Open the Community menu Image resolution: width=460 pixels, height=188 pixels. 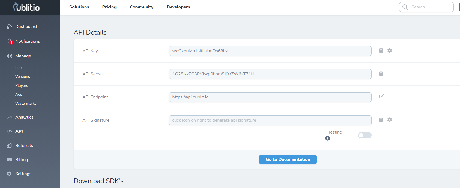142,7
